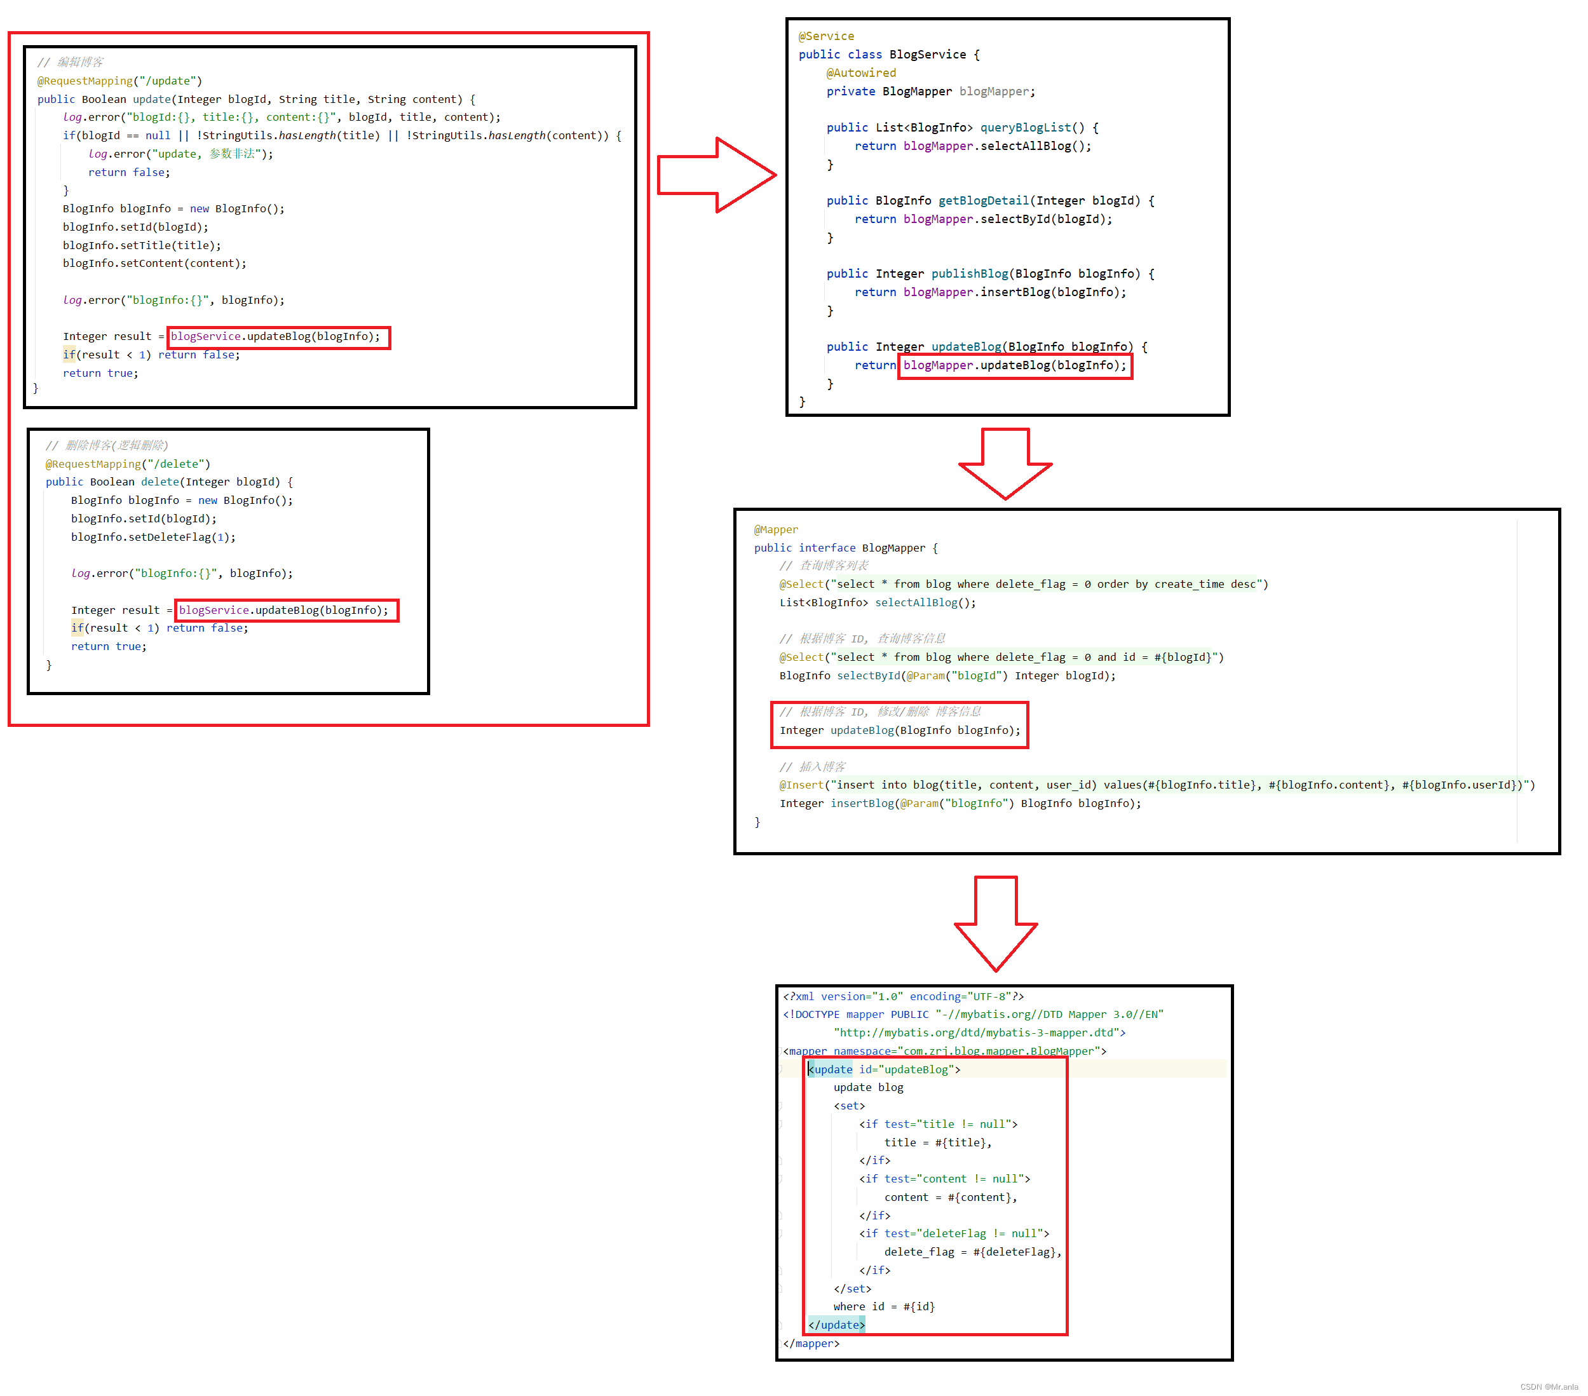This screenshot has width=1588, height=1396.
Task: Click the '// 根据博客 ID, 修改/删除 博客信息' comment
Action: (x=880, y=712)
